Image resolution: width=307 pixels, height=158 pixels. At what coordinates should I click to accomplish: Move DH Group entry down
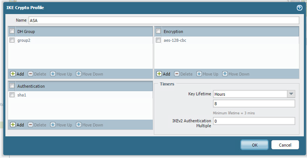click(89, 74)
